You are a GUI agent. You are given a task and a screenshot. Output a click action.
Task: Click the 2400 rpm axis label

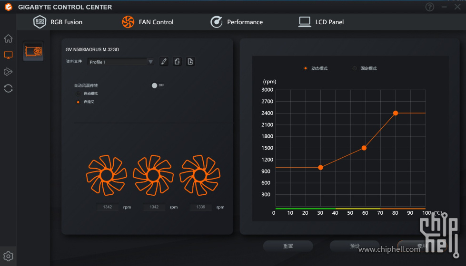[x=267, y=113]
